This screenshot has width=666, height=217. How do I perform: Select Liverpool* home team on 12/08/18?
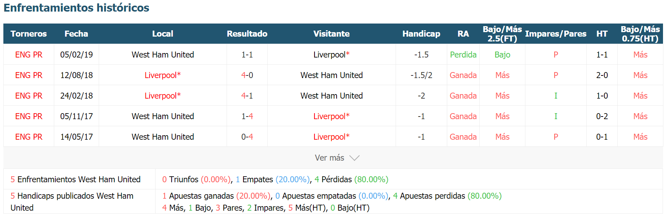pos(163,75)
